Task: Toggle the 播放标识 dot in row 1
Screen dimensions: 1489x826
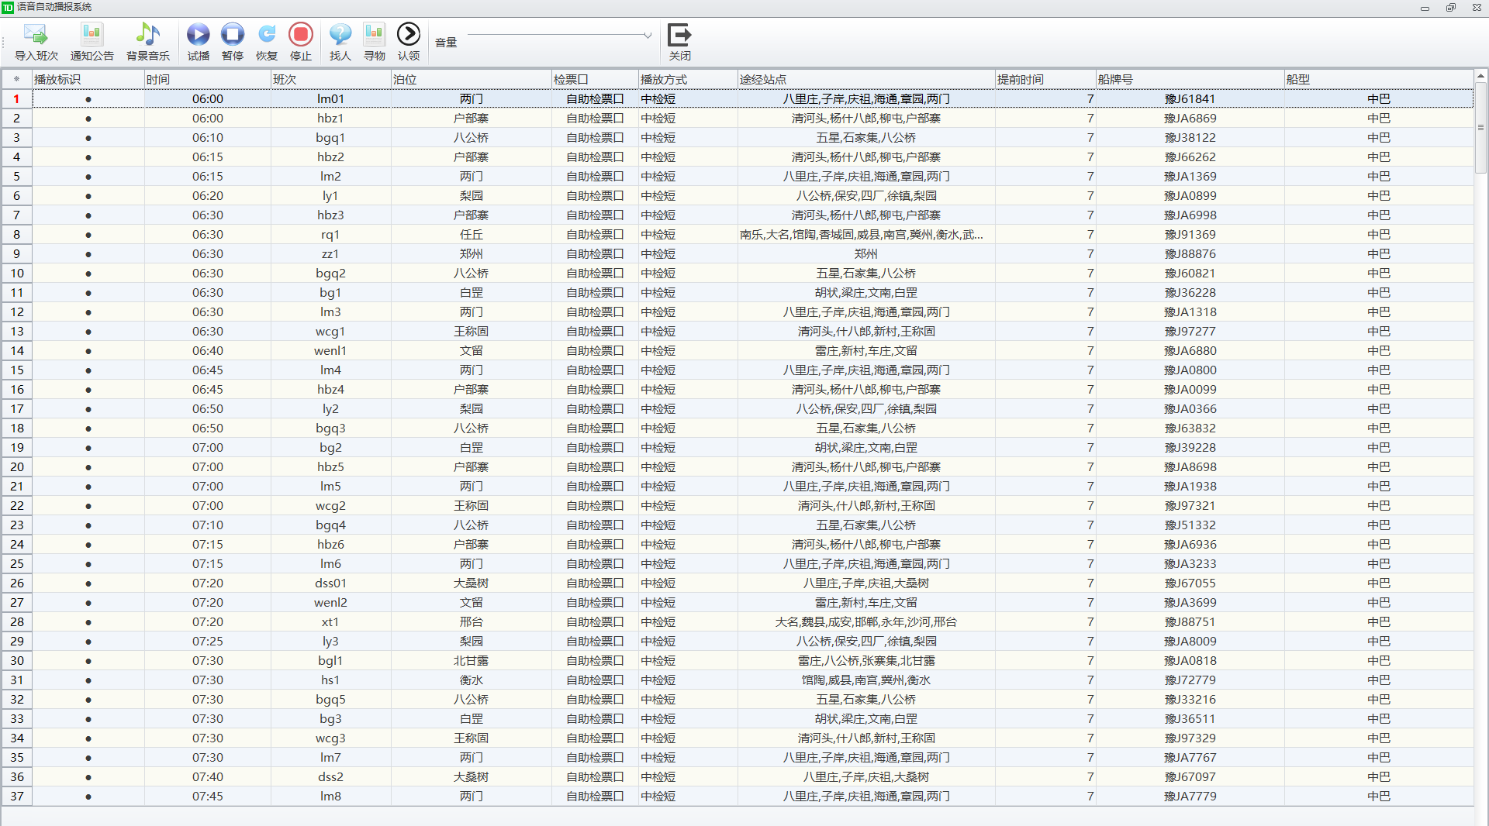Action: [x=88, y=99]
